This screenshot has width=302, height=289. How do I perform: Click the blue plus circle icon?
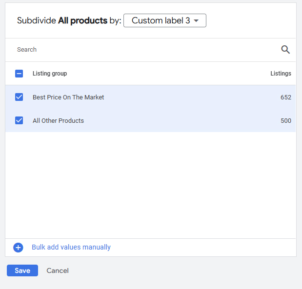point(19,248)
